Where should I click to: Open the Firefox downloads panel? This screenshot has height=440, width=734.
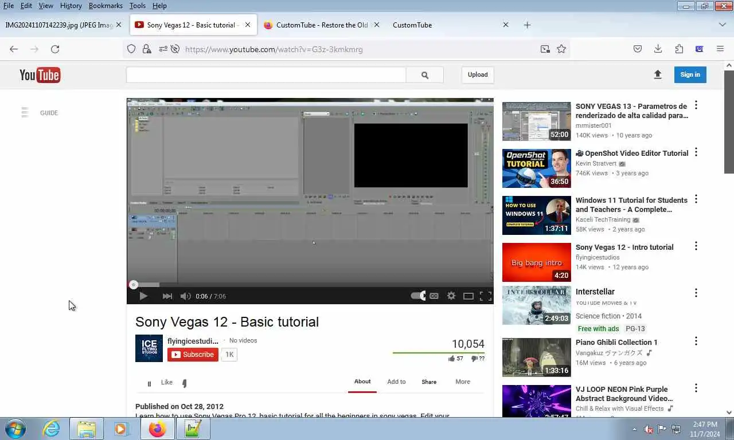(658, 49)
